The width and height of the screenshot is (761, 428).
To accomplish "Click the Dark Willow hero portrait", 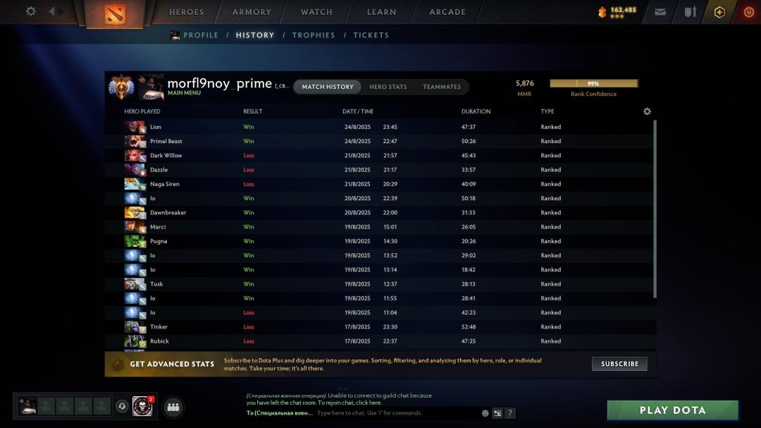I will pos(135,155).
